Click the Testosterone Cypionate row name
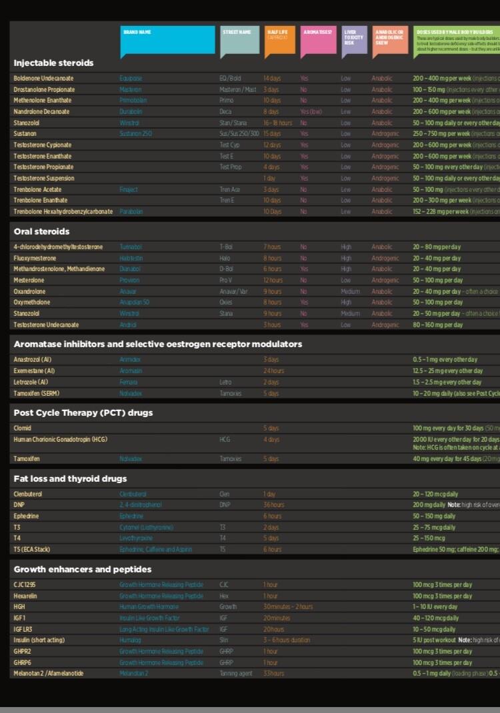500x713 pixels. (43, 145)
